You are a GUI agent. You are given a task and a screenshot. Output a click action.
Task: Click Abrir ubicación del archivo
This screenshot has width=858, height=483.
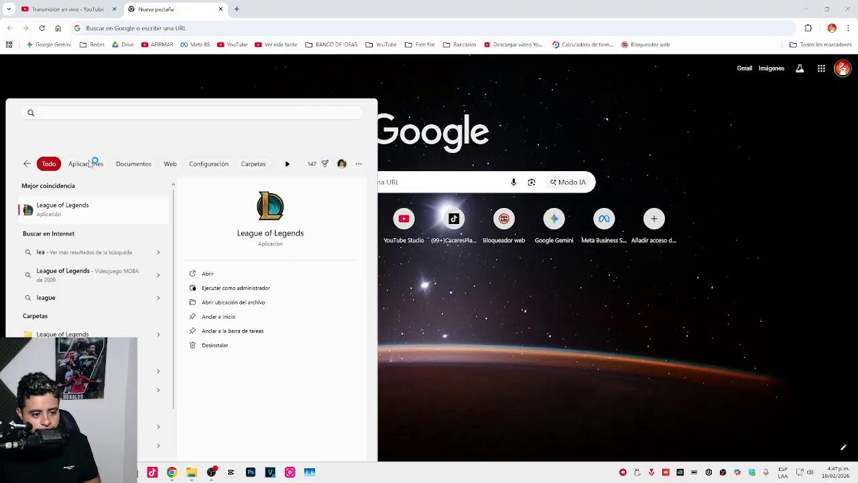pyautogui.click(x=233, y=303)
